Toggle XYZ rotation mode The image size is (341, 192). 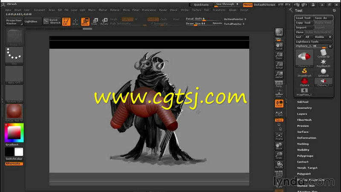click(279, 120)
